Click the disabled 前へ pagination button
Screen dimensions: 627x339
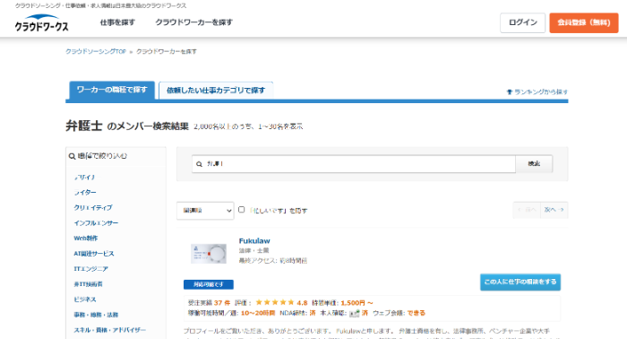527,210
